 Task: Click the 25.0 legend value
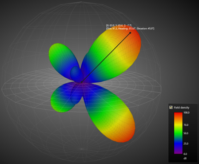[x=186, y=144]
